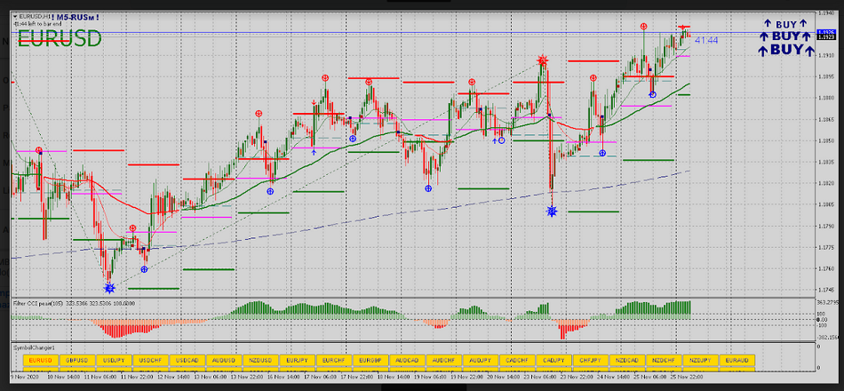Click the blue starburst marker at 23 Nov low
The width and height of the screenshot is (844, 391).
point(551,211)
